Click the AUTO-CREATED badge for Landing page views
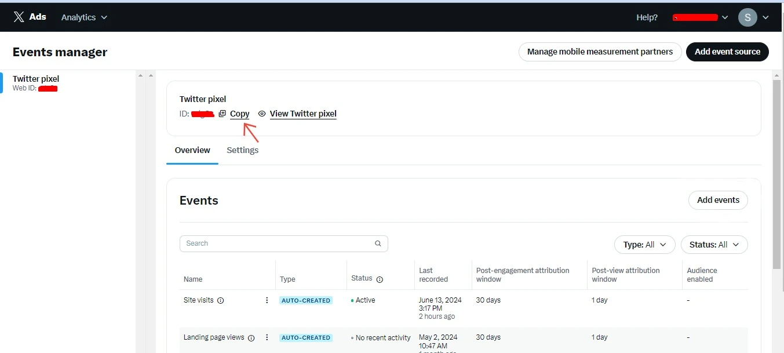The width and height of the screenshot is (784, 353). (x=306, y=337)
